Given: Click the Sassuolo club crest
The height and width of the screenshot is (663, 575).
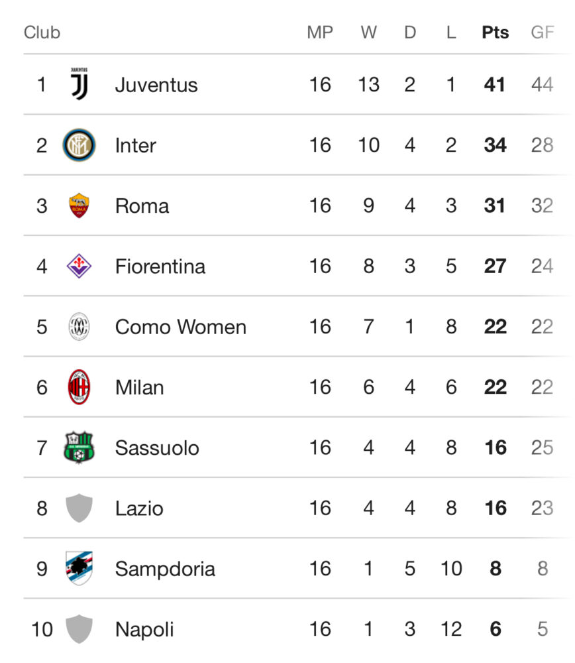Looking at the screenshot, I should [x=79, y=448].
